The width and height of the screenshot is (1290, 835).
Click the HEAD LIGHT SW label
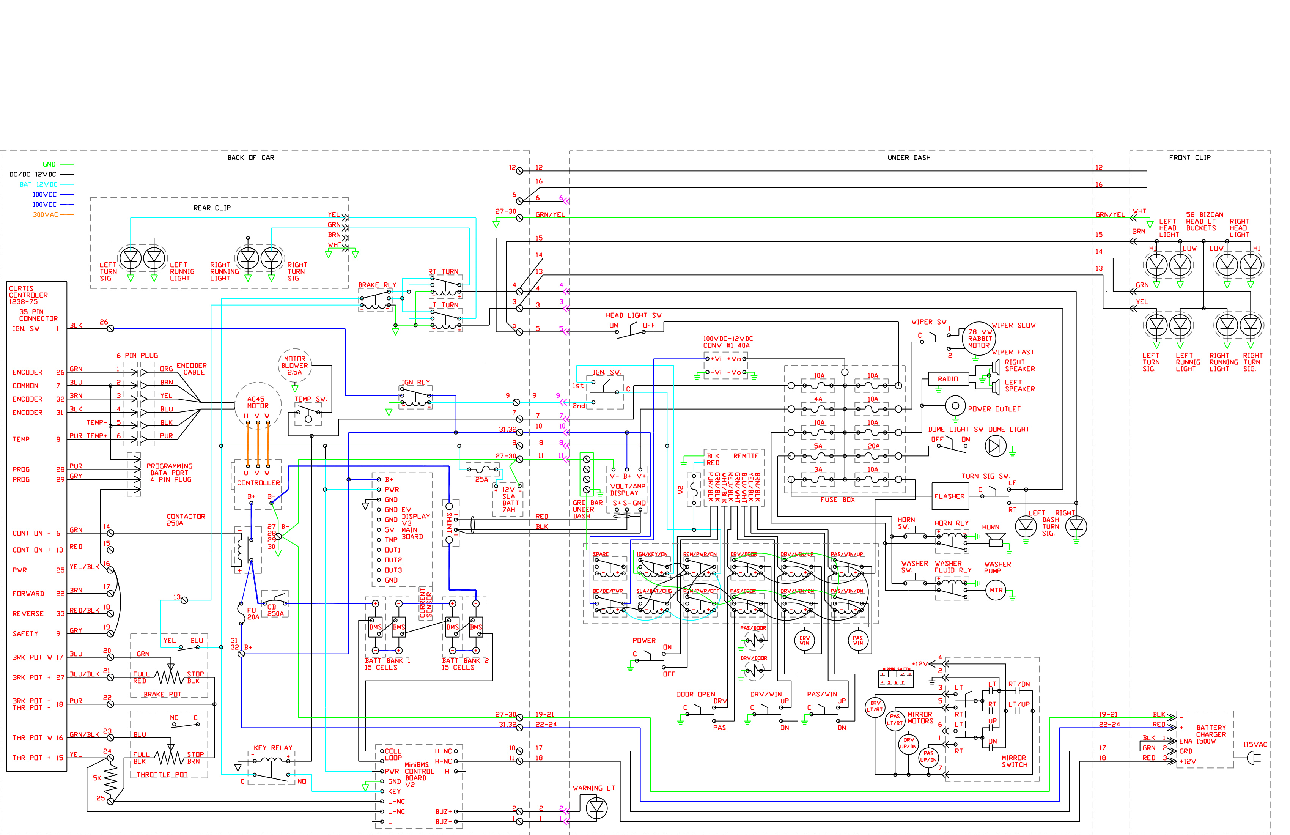pos(633,315)
